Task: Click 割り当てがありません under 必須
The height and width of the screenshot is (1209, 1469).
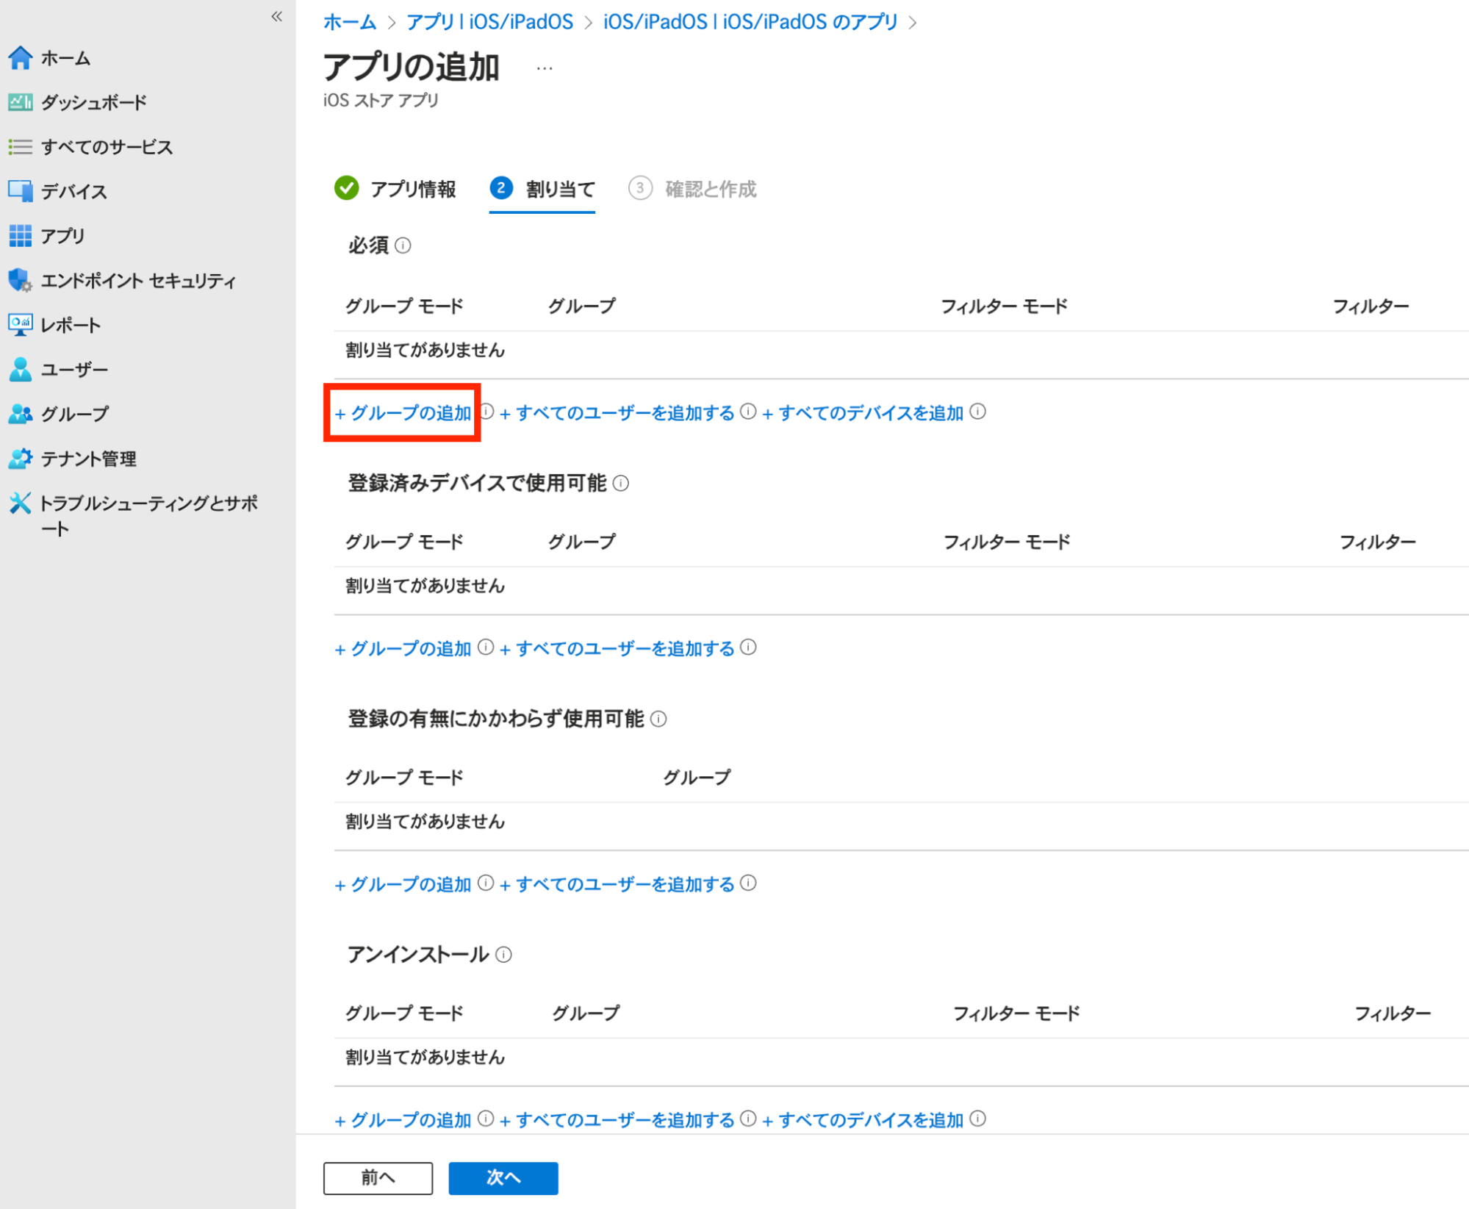Action: [x=425, y=350]
